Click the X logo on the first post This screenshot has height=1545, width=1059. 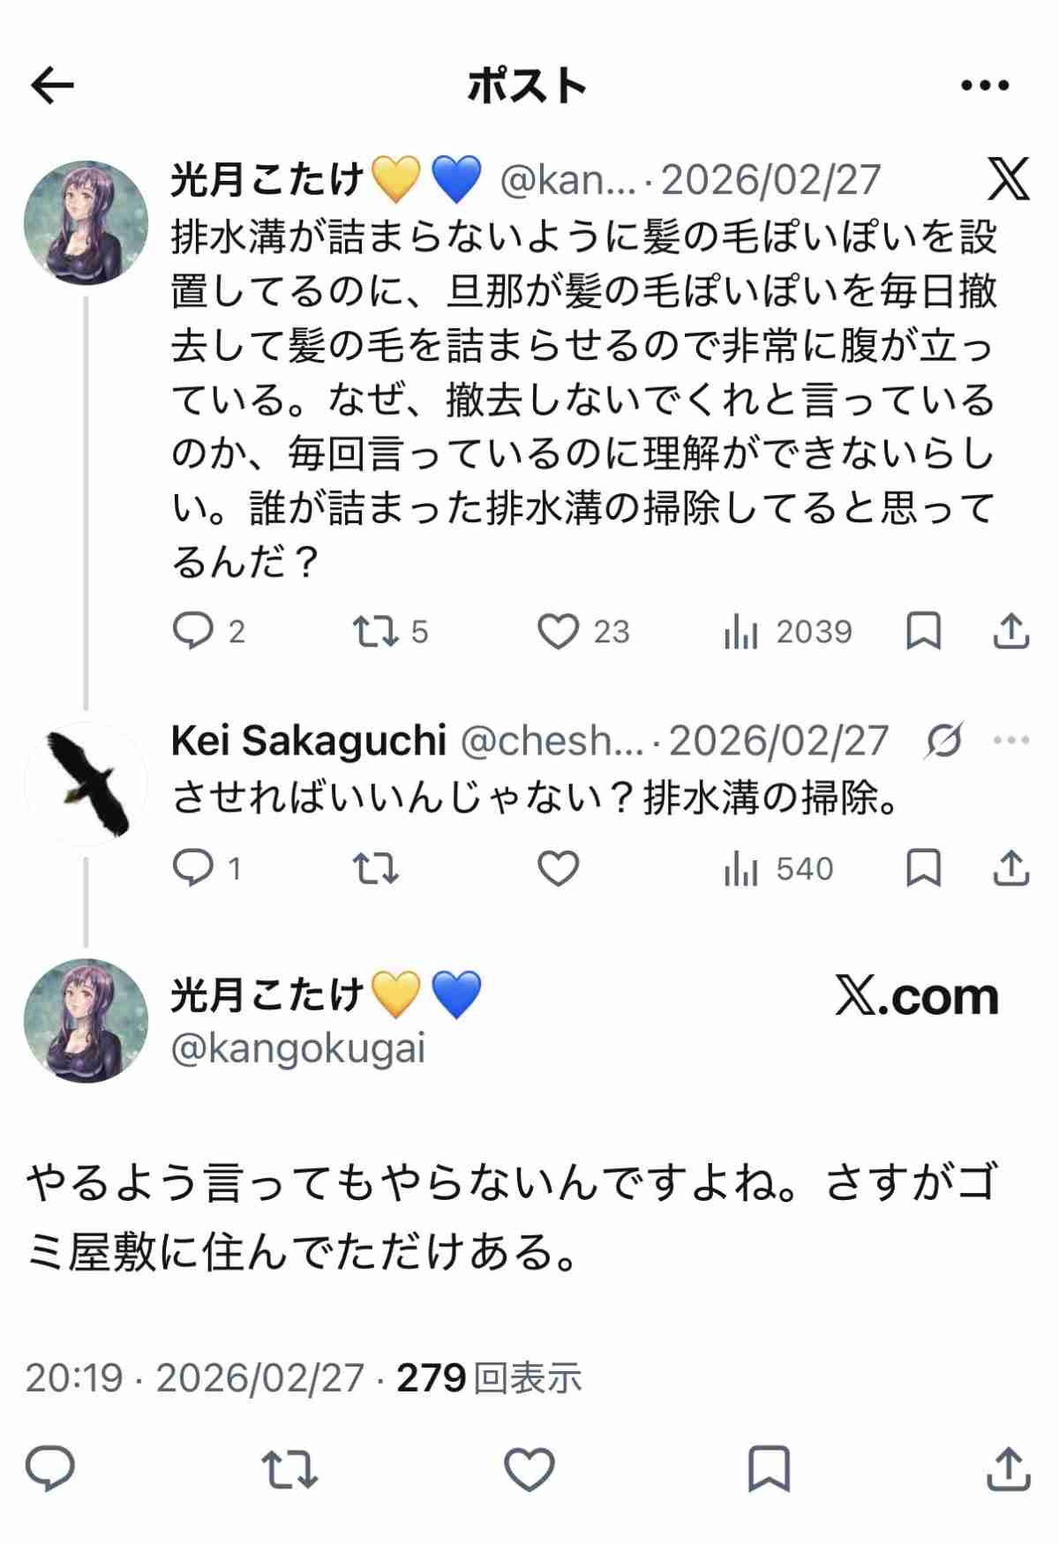pyautogui.click(x=1008, y=179)
